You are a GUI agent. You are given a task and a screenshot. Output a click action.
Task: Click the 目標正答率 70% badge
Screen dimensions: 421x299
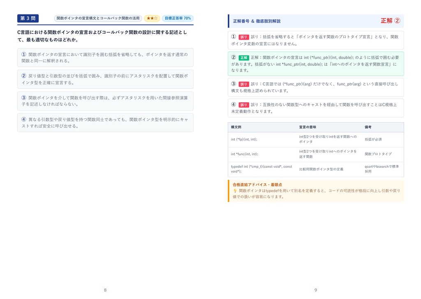click(x=178, y=18)
